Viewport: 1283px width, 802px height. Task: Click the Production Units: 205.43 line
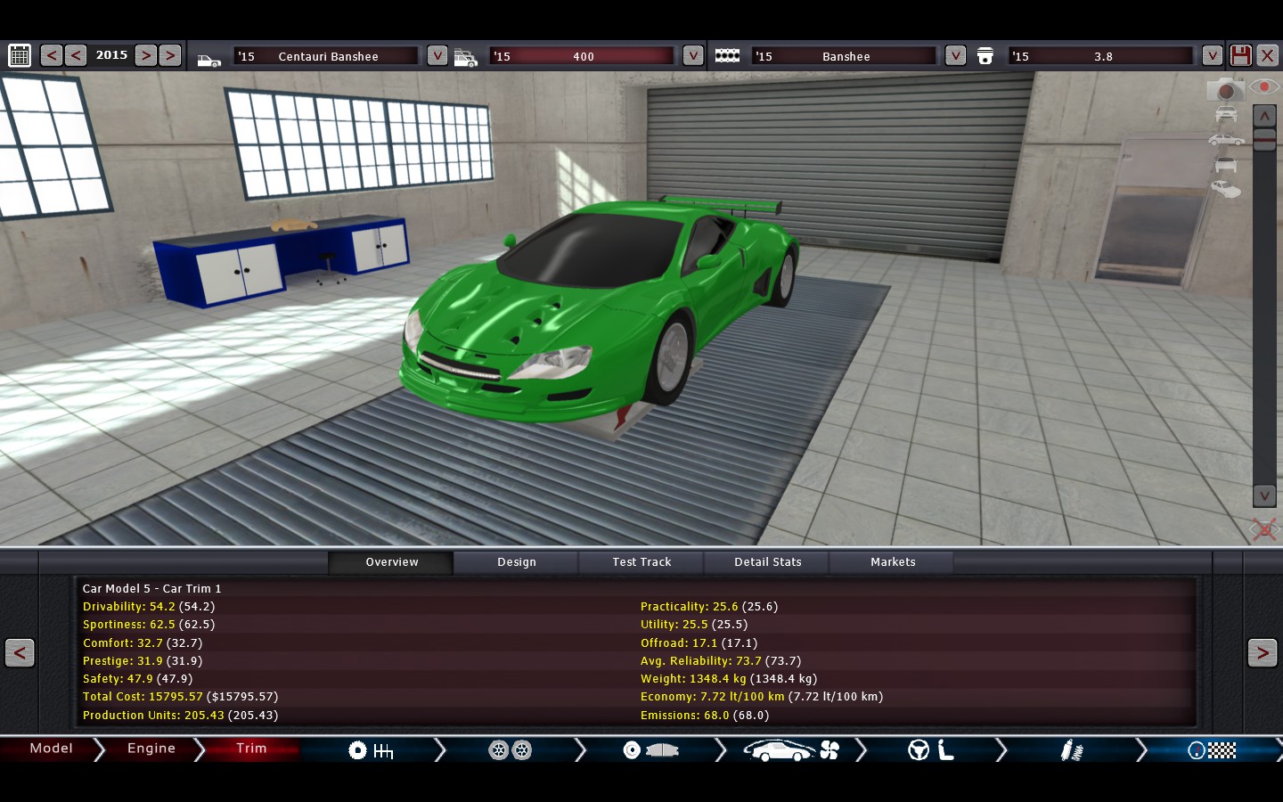coord(180,716)
